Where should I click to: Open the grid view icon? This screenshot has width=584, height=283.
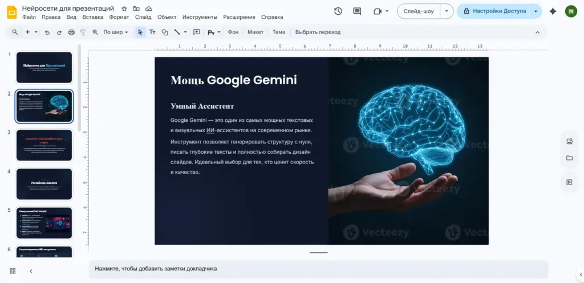tap(13, 271)
